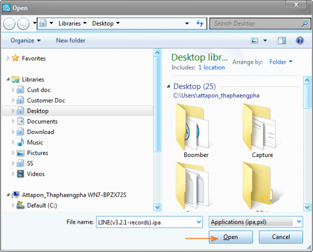Expand the File name history dropdown

pos(198,222)
